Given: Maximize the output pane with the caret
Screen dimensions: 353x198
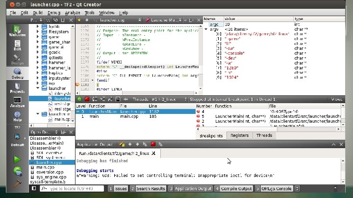Looking at the screenshot, I should pos(334,144).
